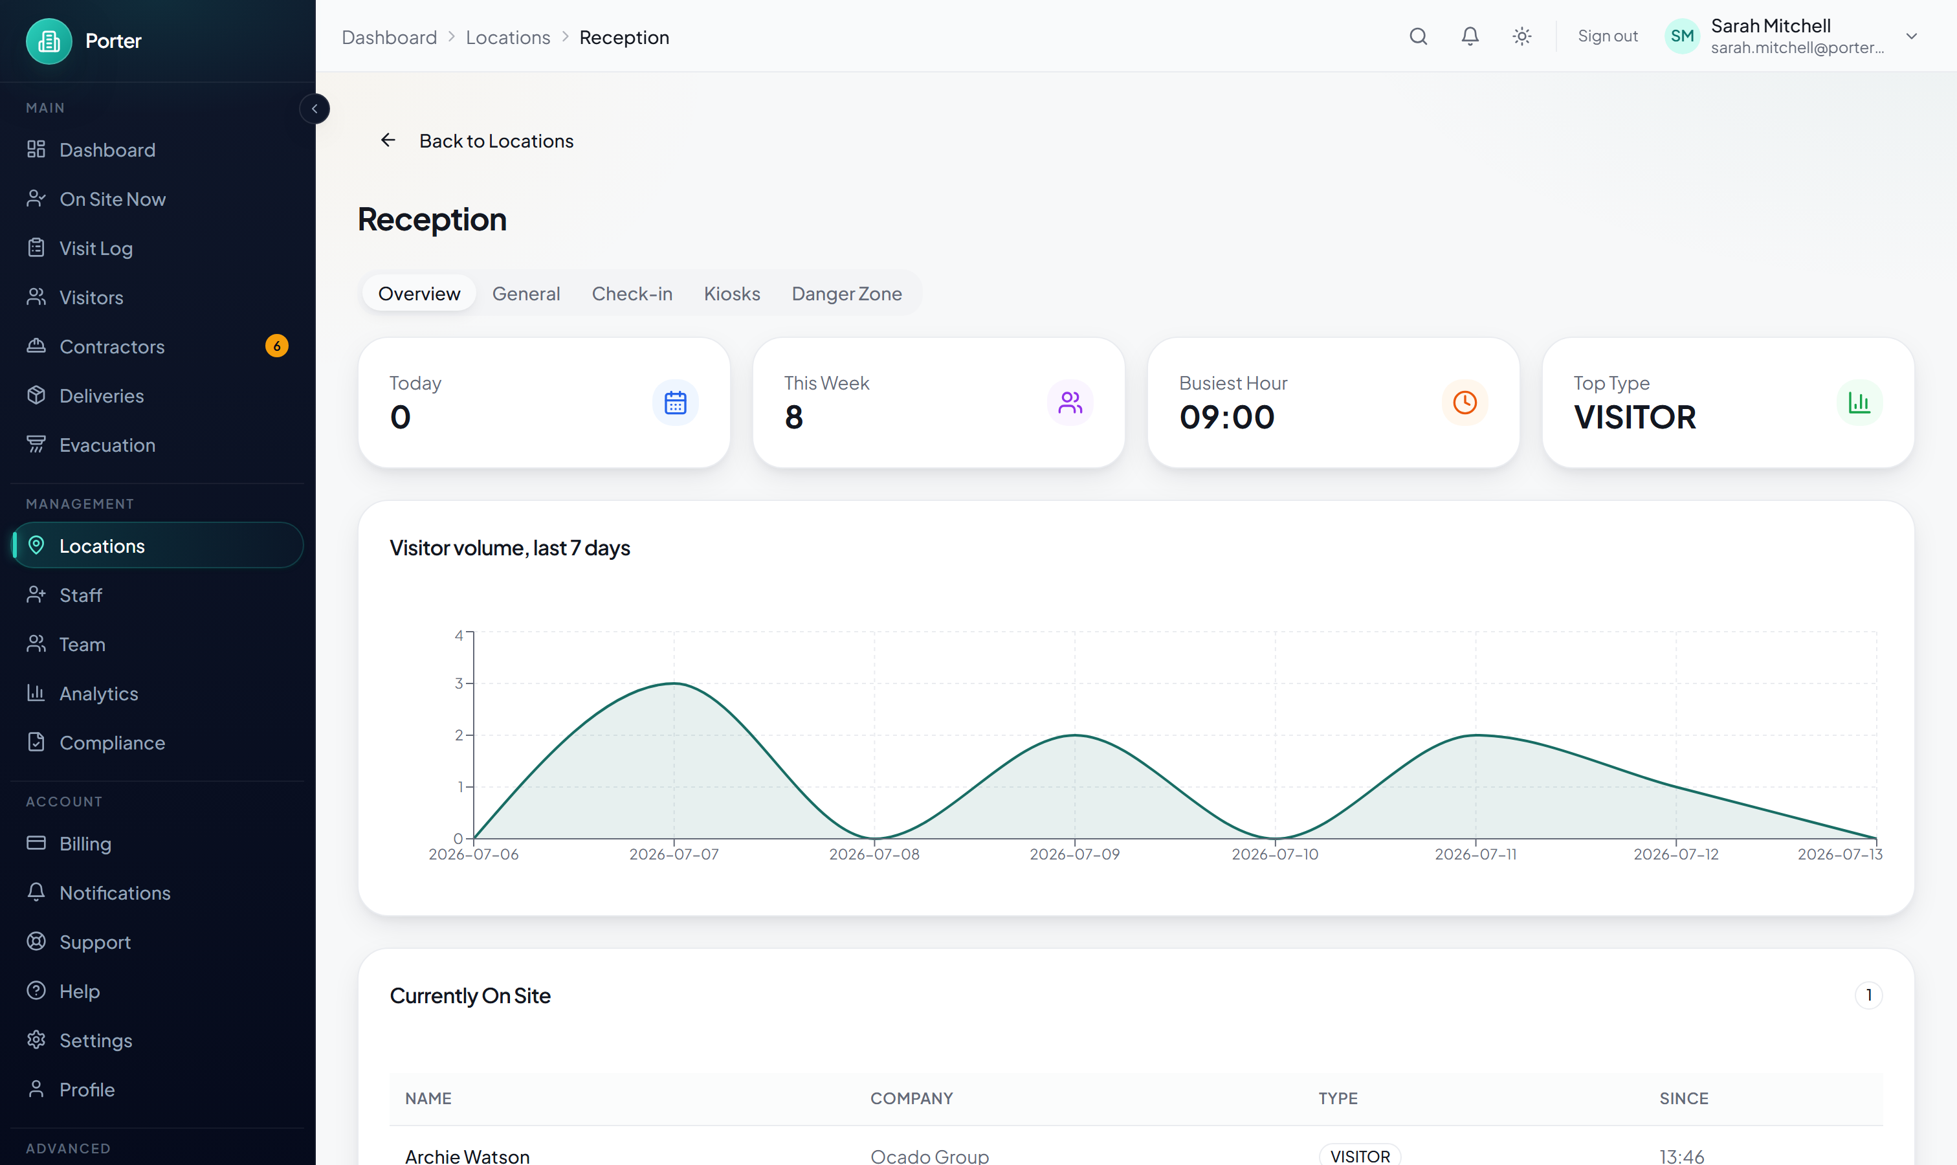Go to Visitors page

(158, 296)
